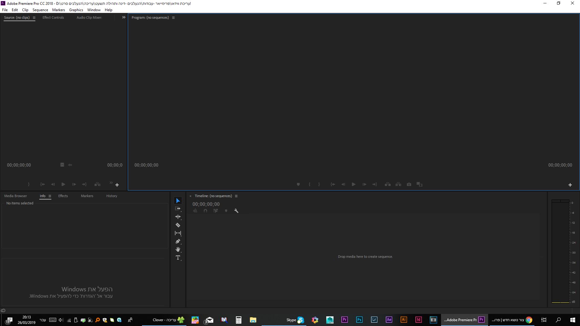Open Photoshop from the taskbar
This screenshot has width=580, height=326.
point(359,320)
